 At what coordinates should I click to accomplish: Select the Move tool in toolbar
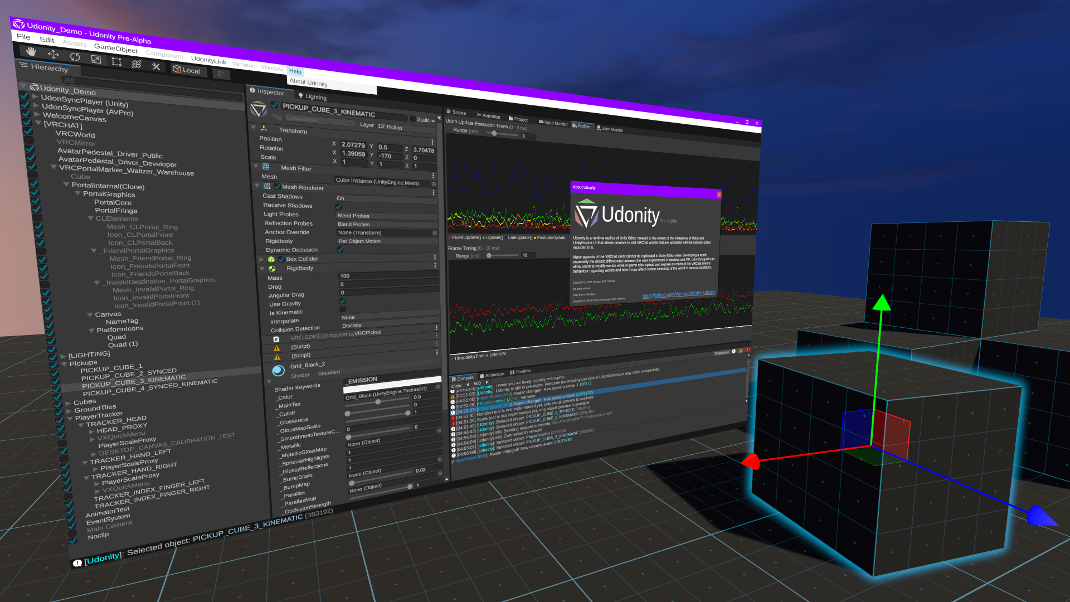pyautogui.click(x=53, y=54)
